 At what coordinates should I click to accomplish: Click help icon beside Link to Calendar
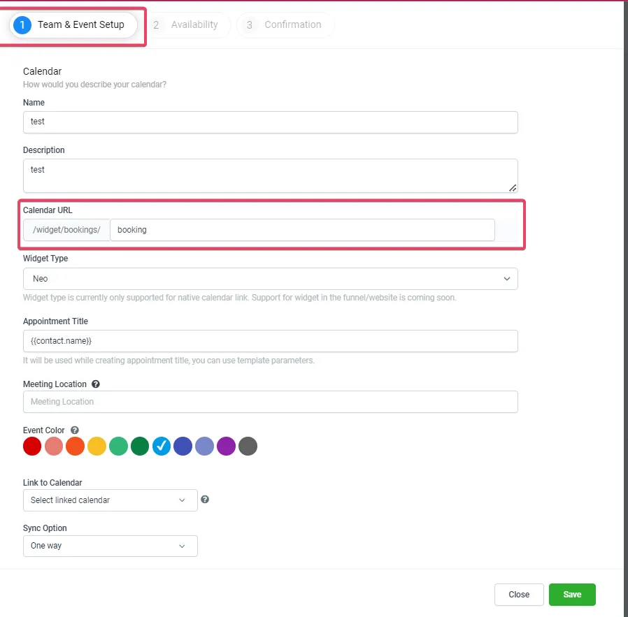coord(205,500)
